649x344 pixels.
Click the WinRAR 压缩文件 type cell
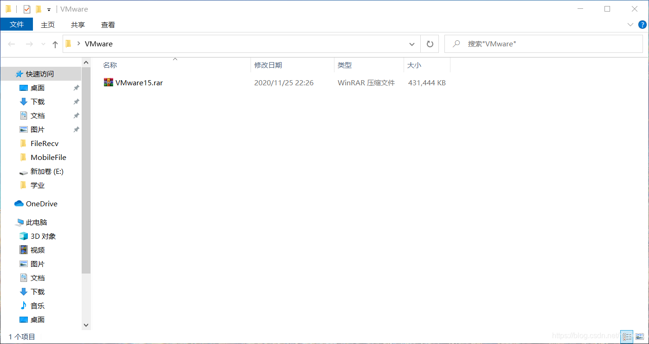[366, 83]
